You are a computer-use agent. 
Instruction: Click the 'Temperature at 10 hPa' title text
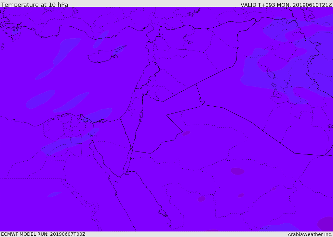(x=34, y=5)
